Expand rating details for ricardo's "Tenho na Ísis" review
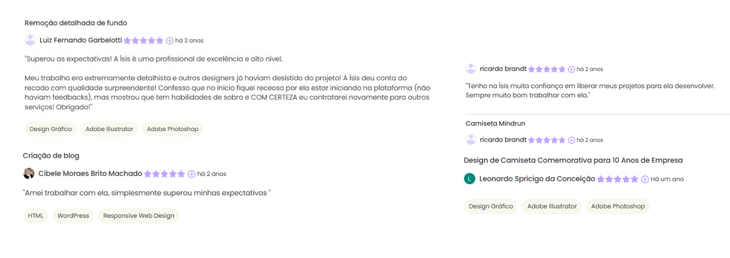Image resolution: width=730 pixels, height=258 pixels. pyautogui.click(x=571, y=70)
